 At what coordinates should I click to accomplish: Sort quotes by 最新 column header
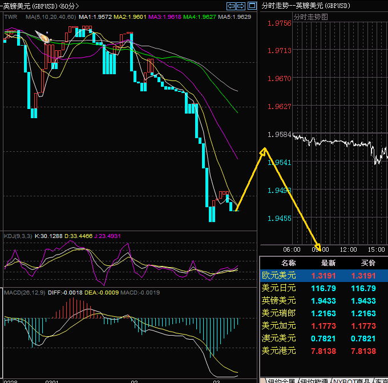(328, 263)
